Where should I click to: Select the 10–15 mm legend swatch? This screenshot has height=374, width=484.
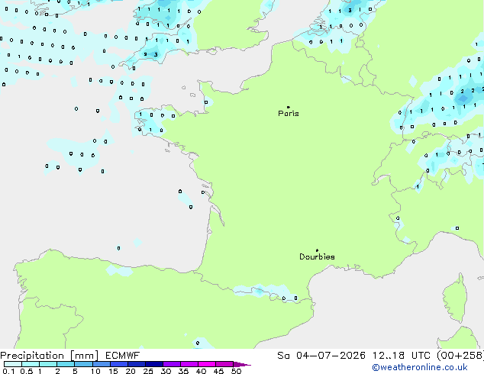pos(101,364)
